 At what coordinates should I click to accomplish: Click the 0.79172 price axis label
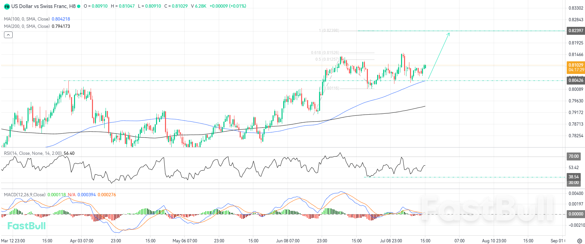pos(576,112)
